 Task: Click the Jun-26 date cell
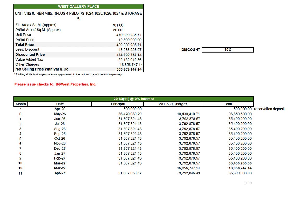(x=60, y=119)
